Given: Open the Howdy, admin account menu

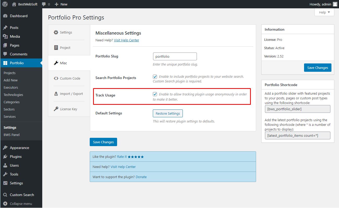Looking at the screenshot, I should point(323,4).
